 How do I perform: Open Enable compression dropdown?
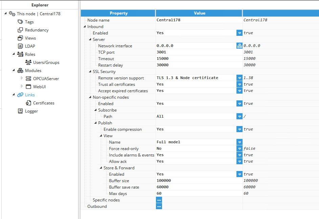coord(240,129)
